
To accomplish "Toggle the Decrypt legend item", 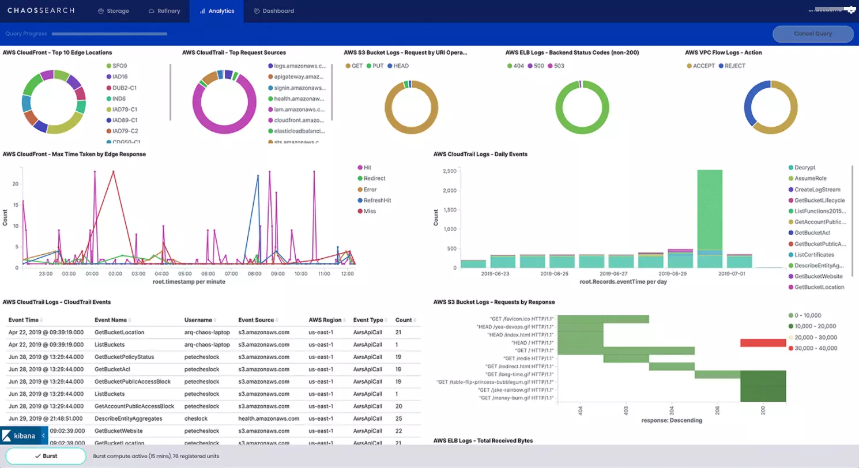I will coord(801,167).
